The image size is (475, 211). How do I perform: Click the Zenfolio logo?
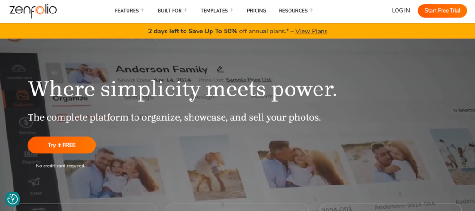(33, 11)
